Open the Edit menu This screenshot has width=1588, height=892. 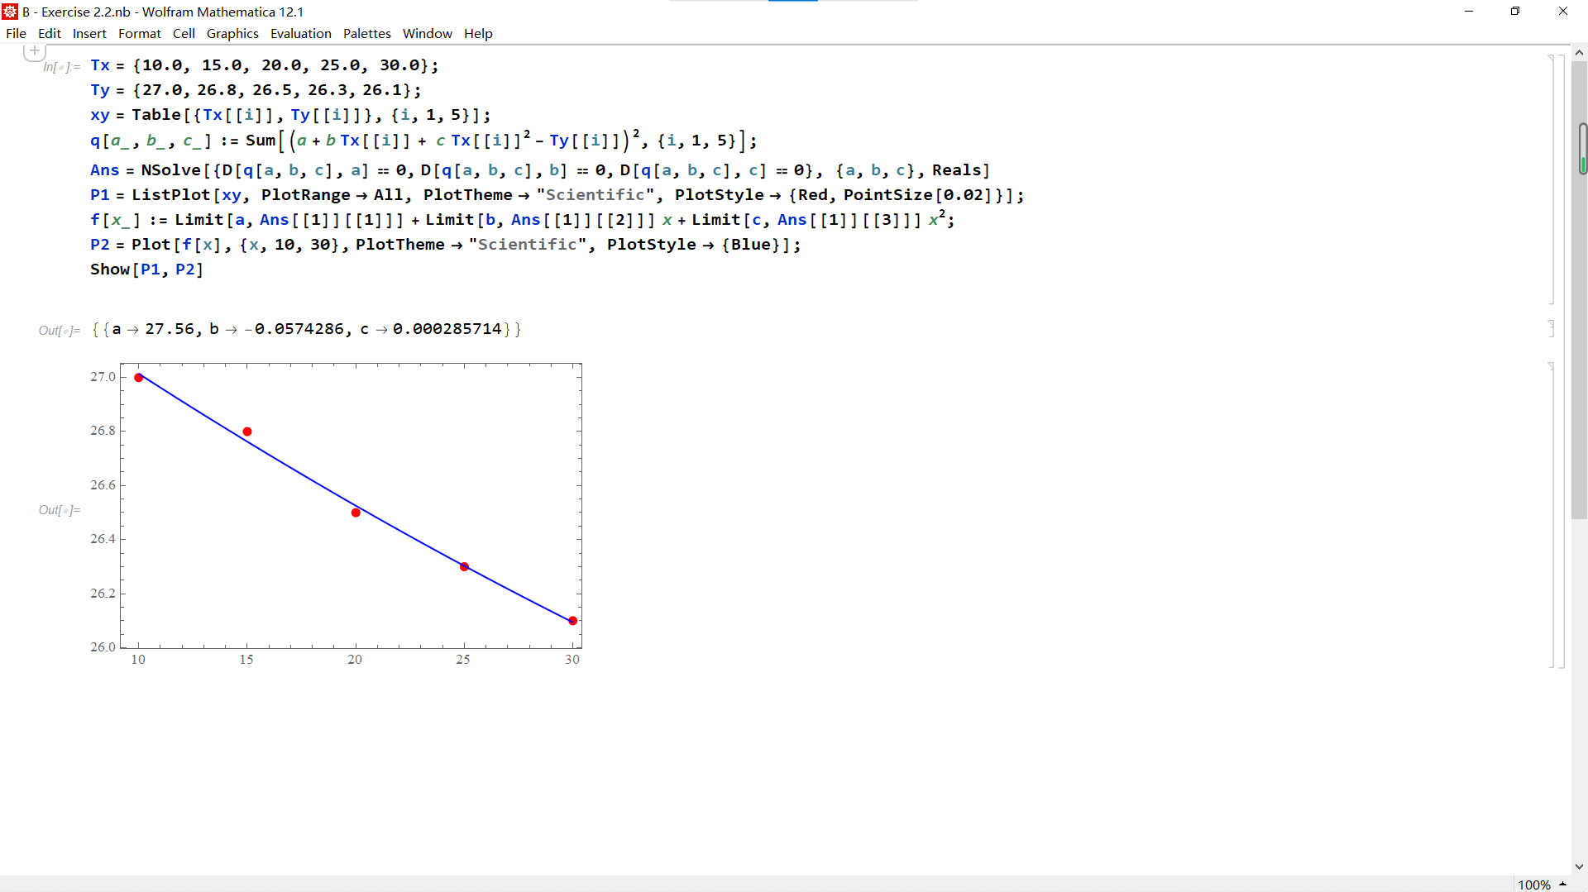(x=49, y=33)
